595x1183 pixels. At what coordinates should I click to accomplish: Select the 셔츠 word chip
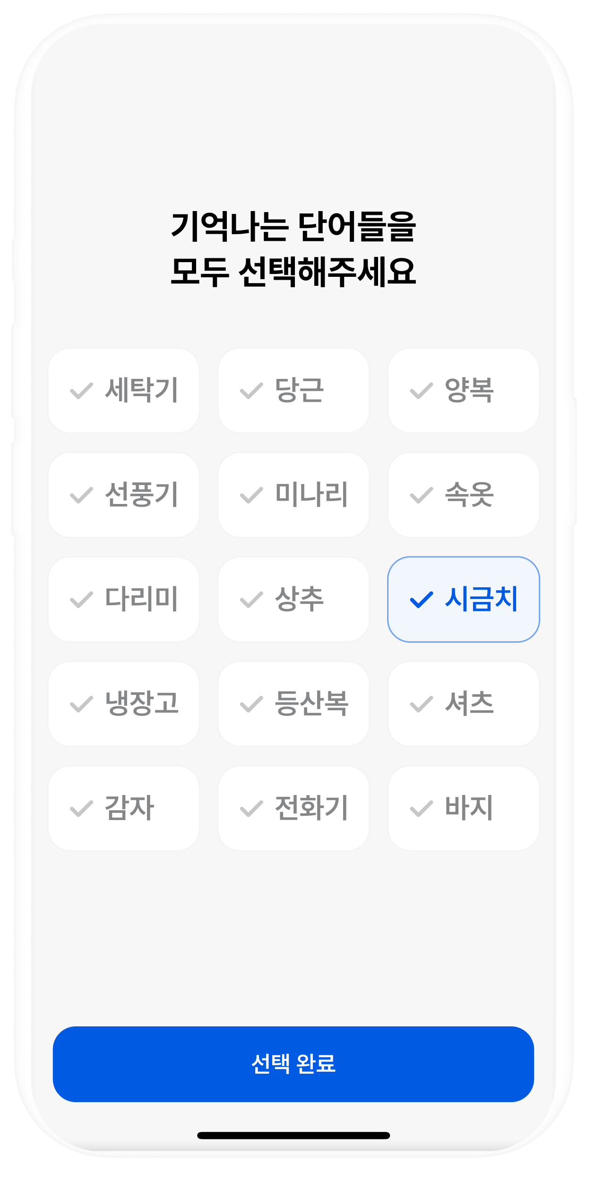click(464, 704)
